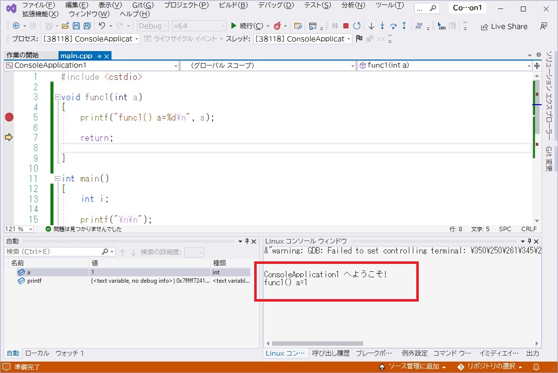The height and width of the screenshot is (373, 558).
Task: Open the ConsoleApplication1 project scope dropdown
Action: tap(91, 65)
